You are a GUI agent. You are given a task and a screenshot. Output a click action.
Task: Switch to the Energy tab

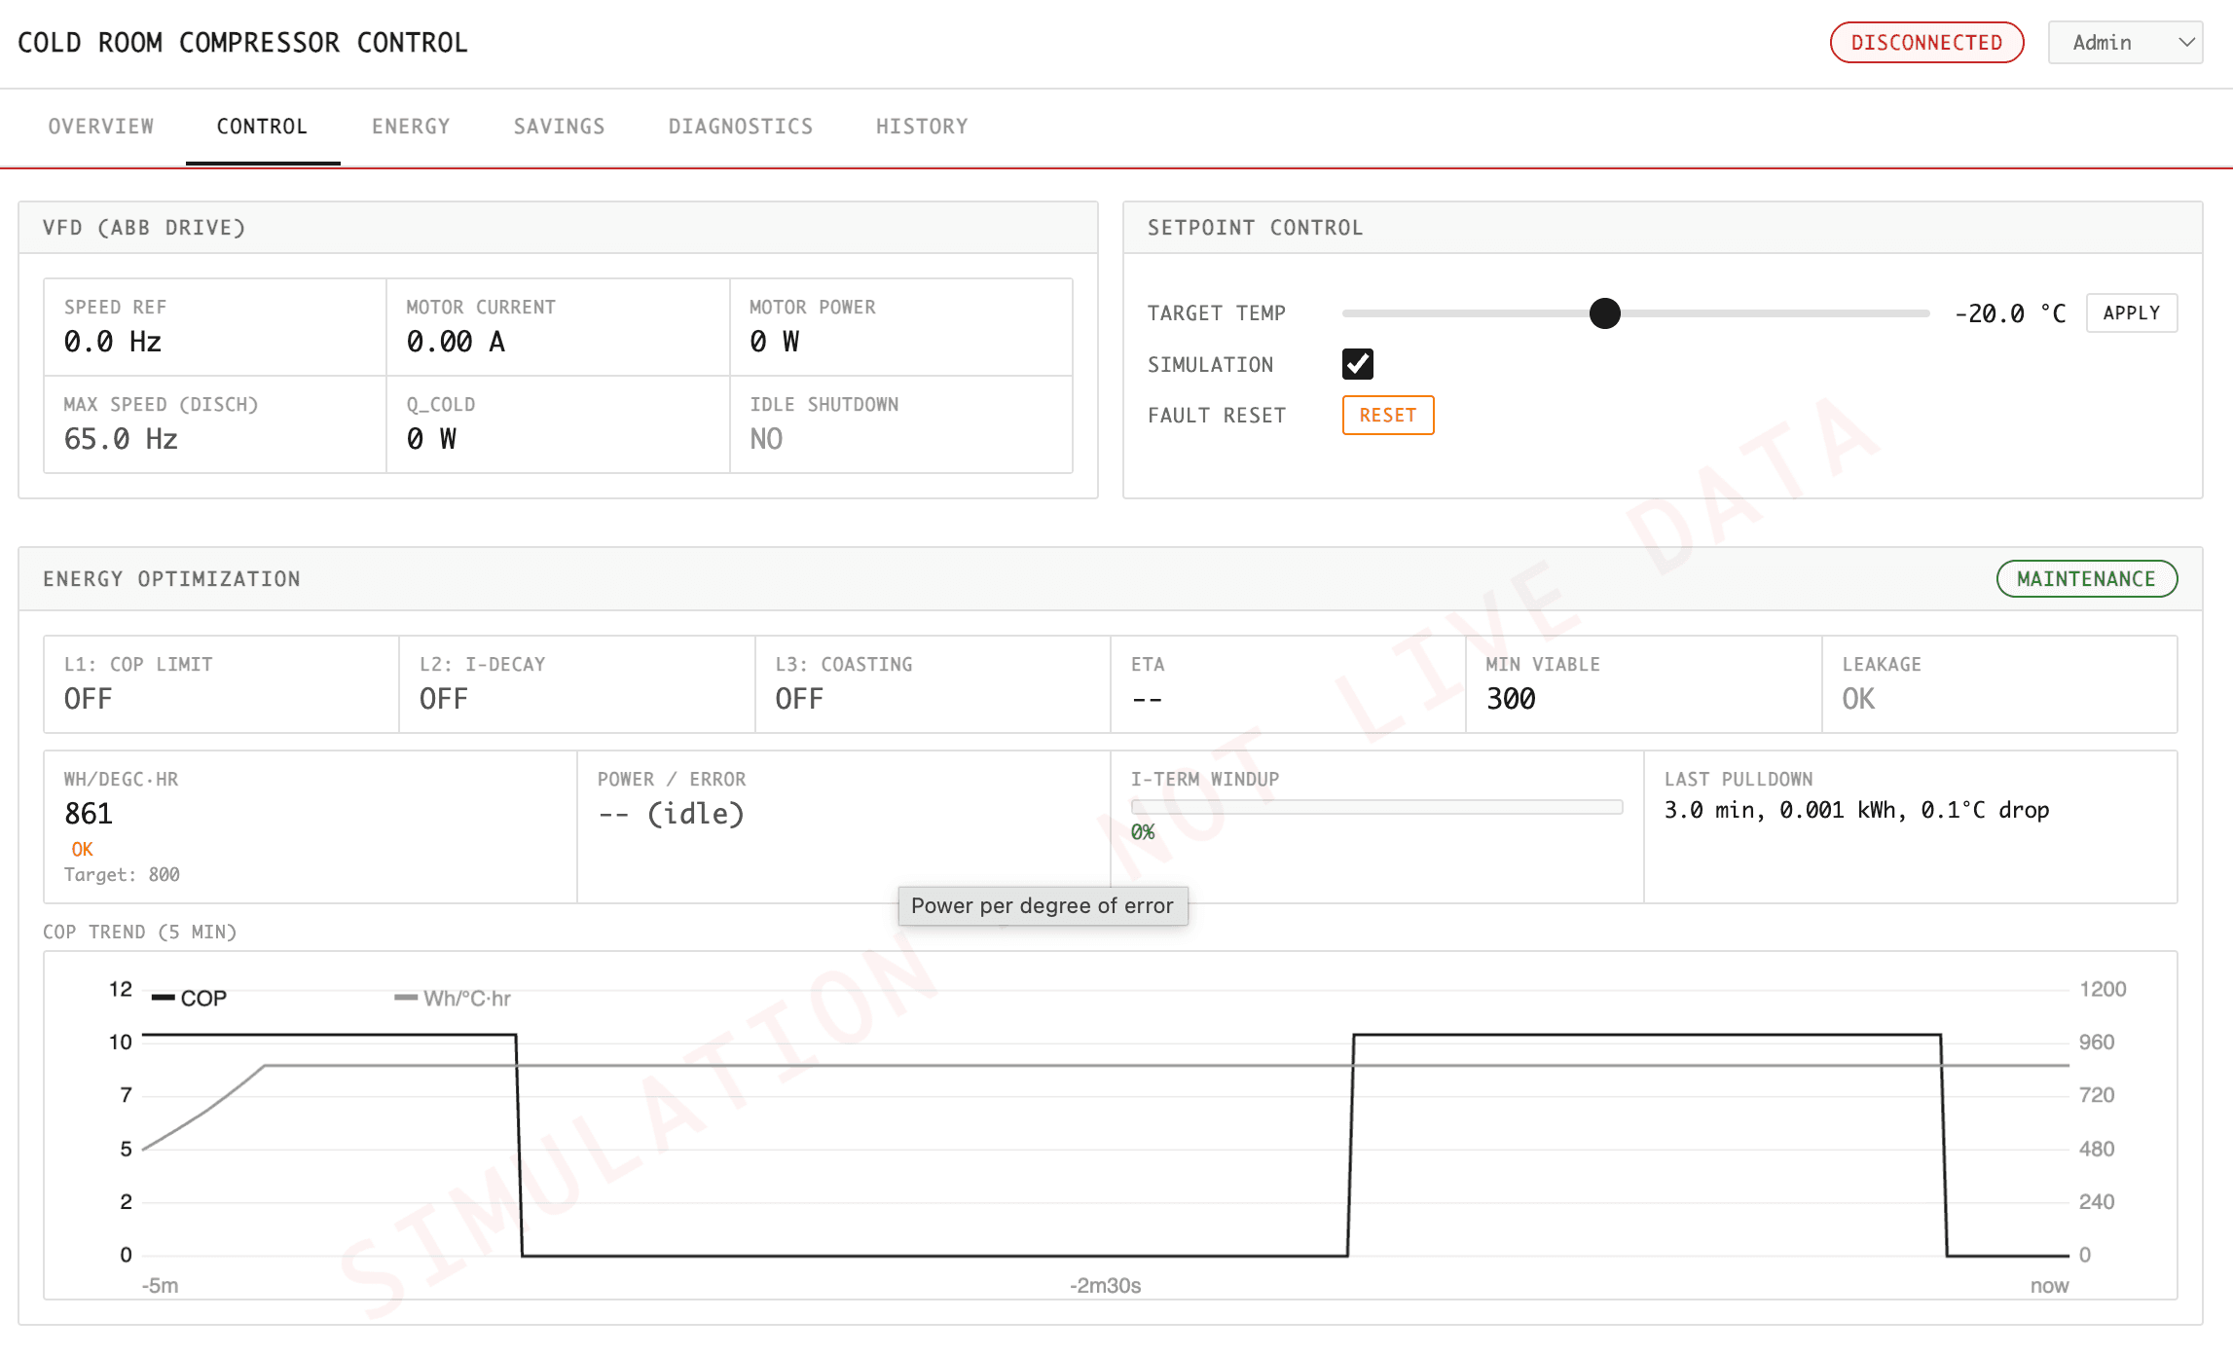pos(411,127)
